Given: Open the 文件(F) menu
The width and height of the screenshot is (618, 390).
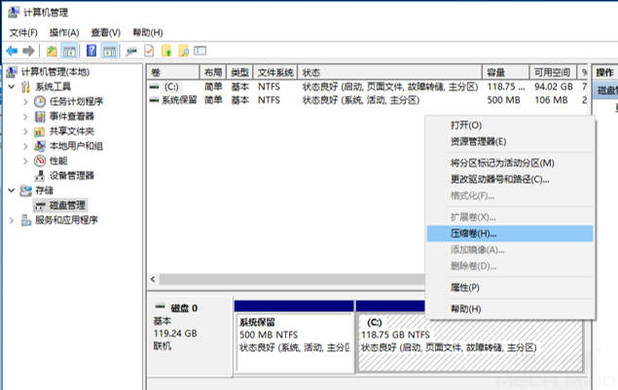Looking at the screenshot, I should (23, 32).
